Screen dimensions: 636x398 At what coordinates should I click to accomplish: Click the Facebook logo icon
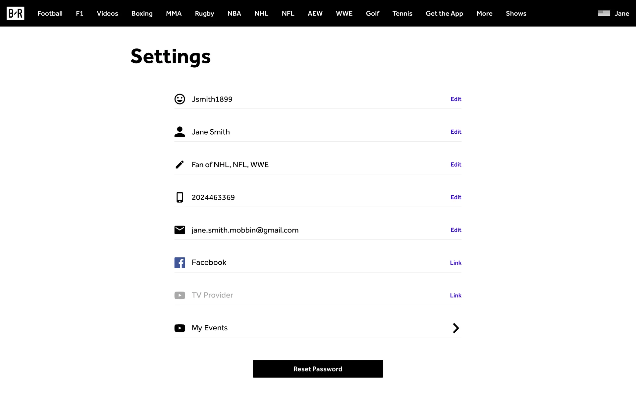tap(180, 263)
